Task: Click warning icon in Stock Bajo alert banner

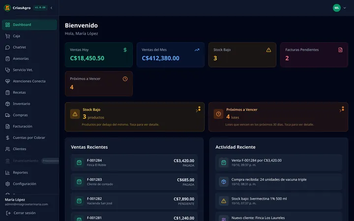Action: tap(75, 114)
